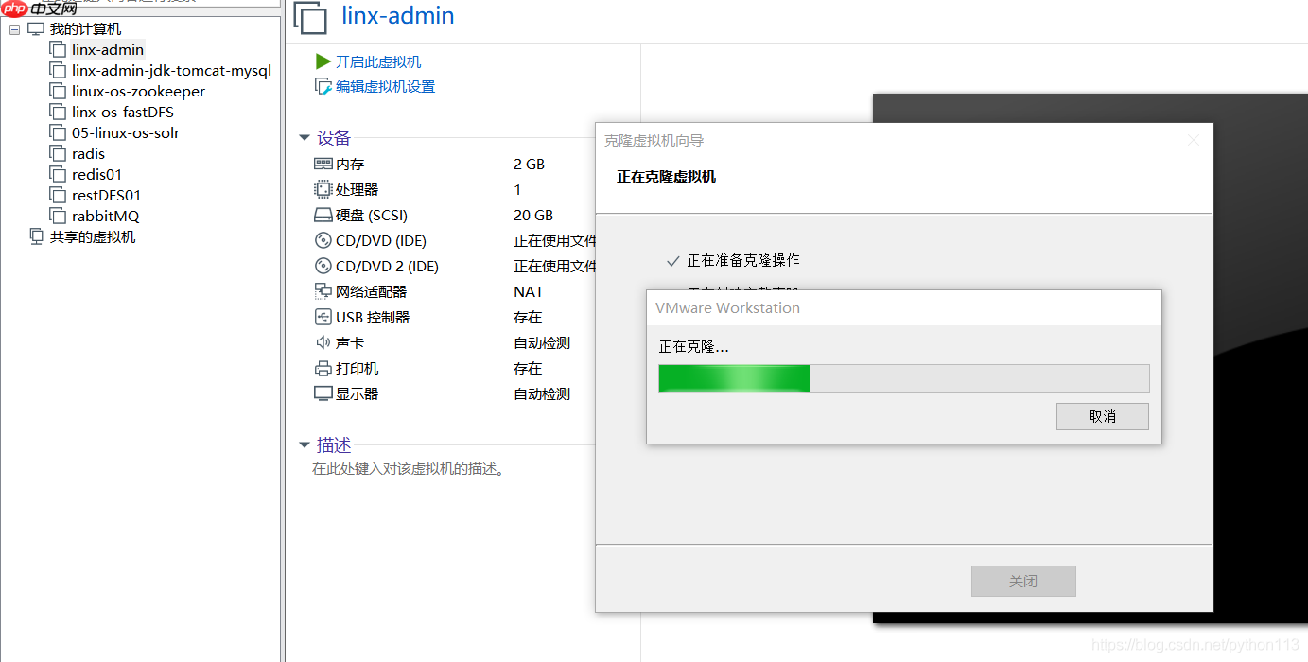Collapse the 描述 section

pos(304,444)
